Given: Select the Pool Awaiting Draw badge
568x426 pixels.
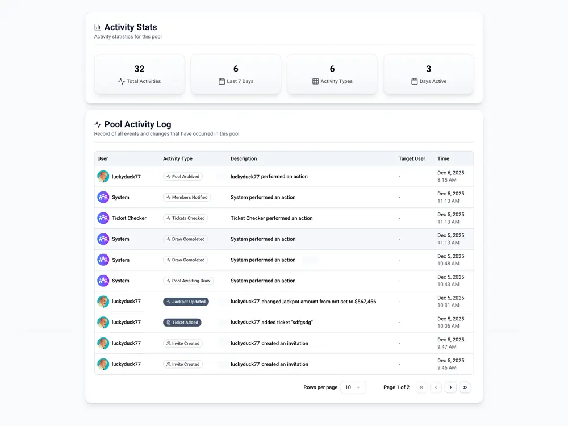Looking at the screenshot, I should pyautogui.click(x=188, y=281).
